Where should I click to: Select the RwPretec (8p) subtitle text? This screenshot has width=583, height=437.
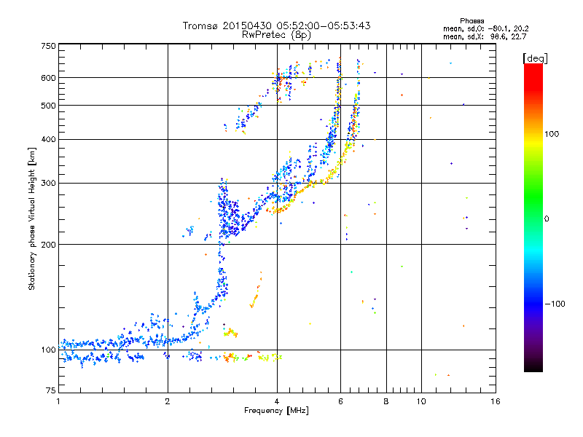[276, 35]
